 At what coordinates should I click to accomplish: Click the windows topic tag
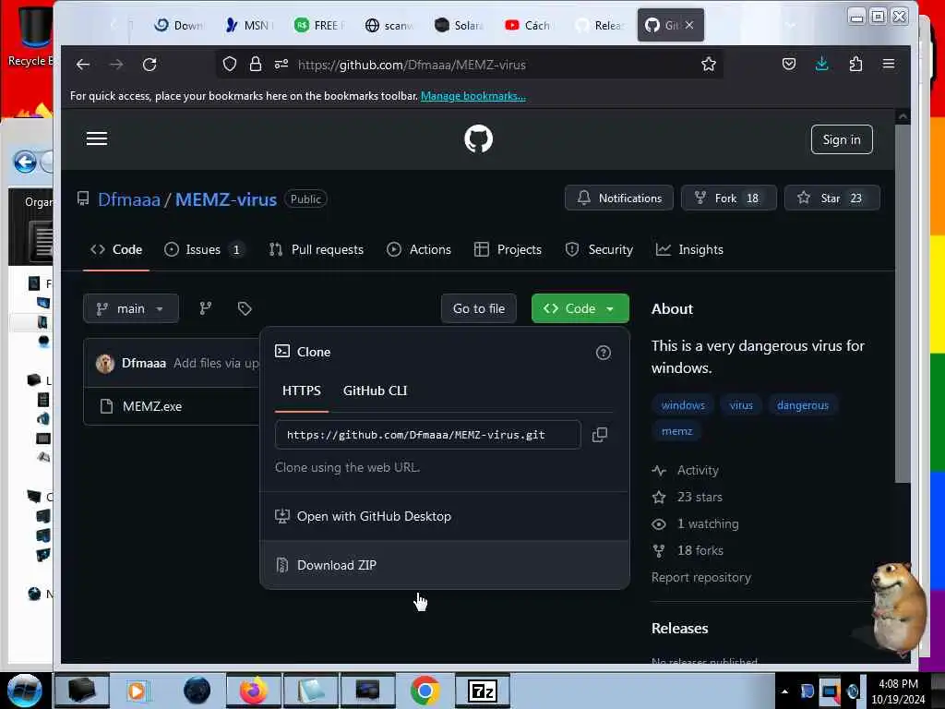click(683, 406)
